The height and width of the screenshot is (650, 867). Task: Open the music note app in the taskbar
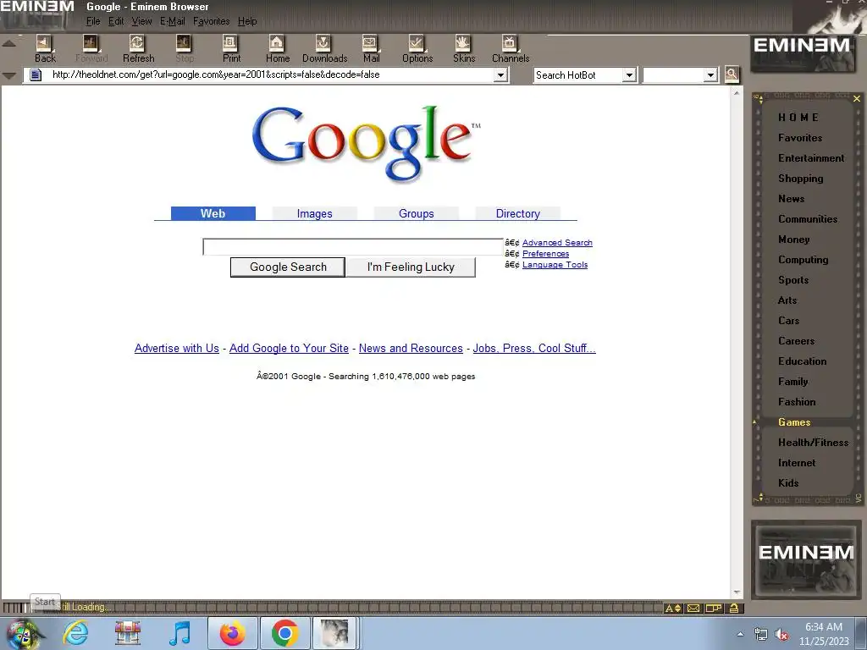click(180, 633)
